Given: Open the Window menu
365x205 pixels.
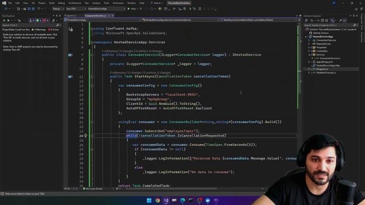Looking at the screenshot, I should [132, 3].
